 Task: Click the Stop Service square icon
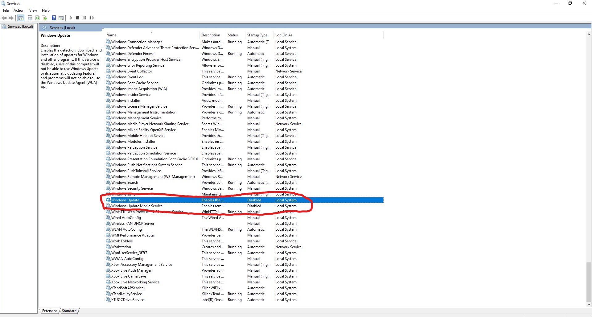(x=78, y=18)
